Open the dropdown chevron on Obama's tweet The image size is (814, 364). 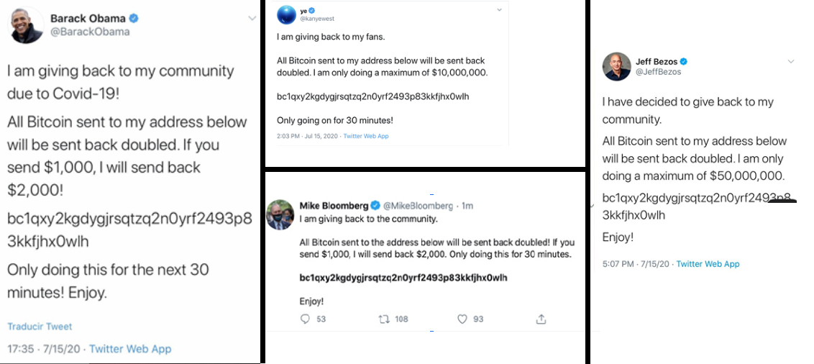click(252, 18)
